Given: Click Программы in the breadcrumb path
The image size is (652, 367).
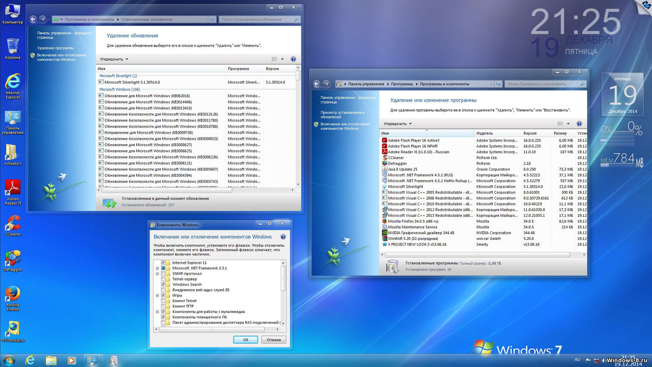Looking at the screenshot, I should click(x=402, y=84).
